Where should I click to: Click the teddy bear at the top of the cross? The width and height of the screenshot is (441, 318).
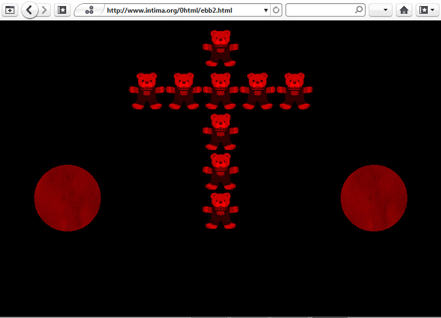(220, 48)
